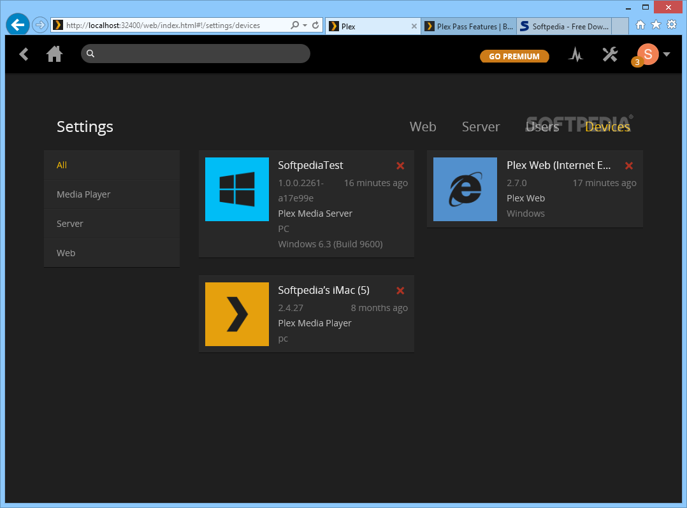This screenshot has height=508, width=687.
Task: Click the orange S user avatar
Action: tap(648, 54)
